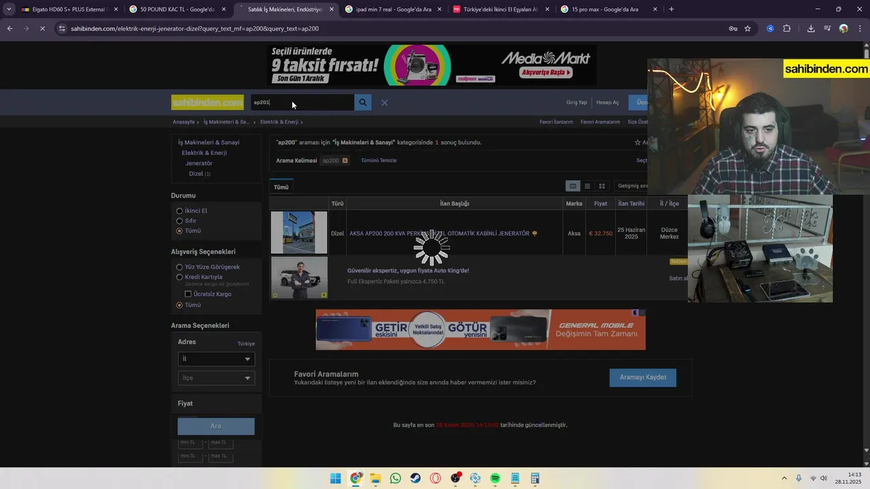Select the Sıfır radio option
The height and width of the screenshot is (489, 870).
click(179, 221)
